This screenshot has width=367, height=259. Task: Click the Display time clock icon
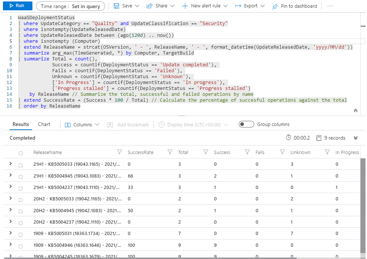pos(161,125)
